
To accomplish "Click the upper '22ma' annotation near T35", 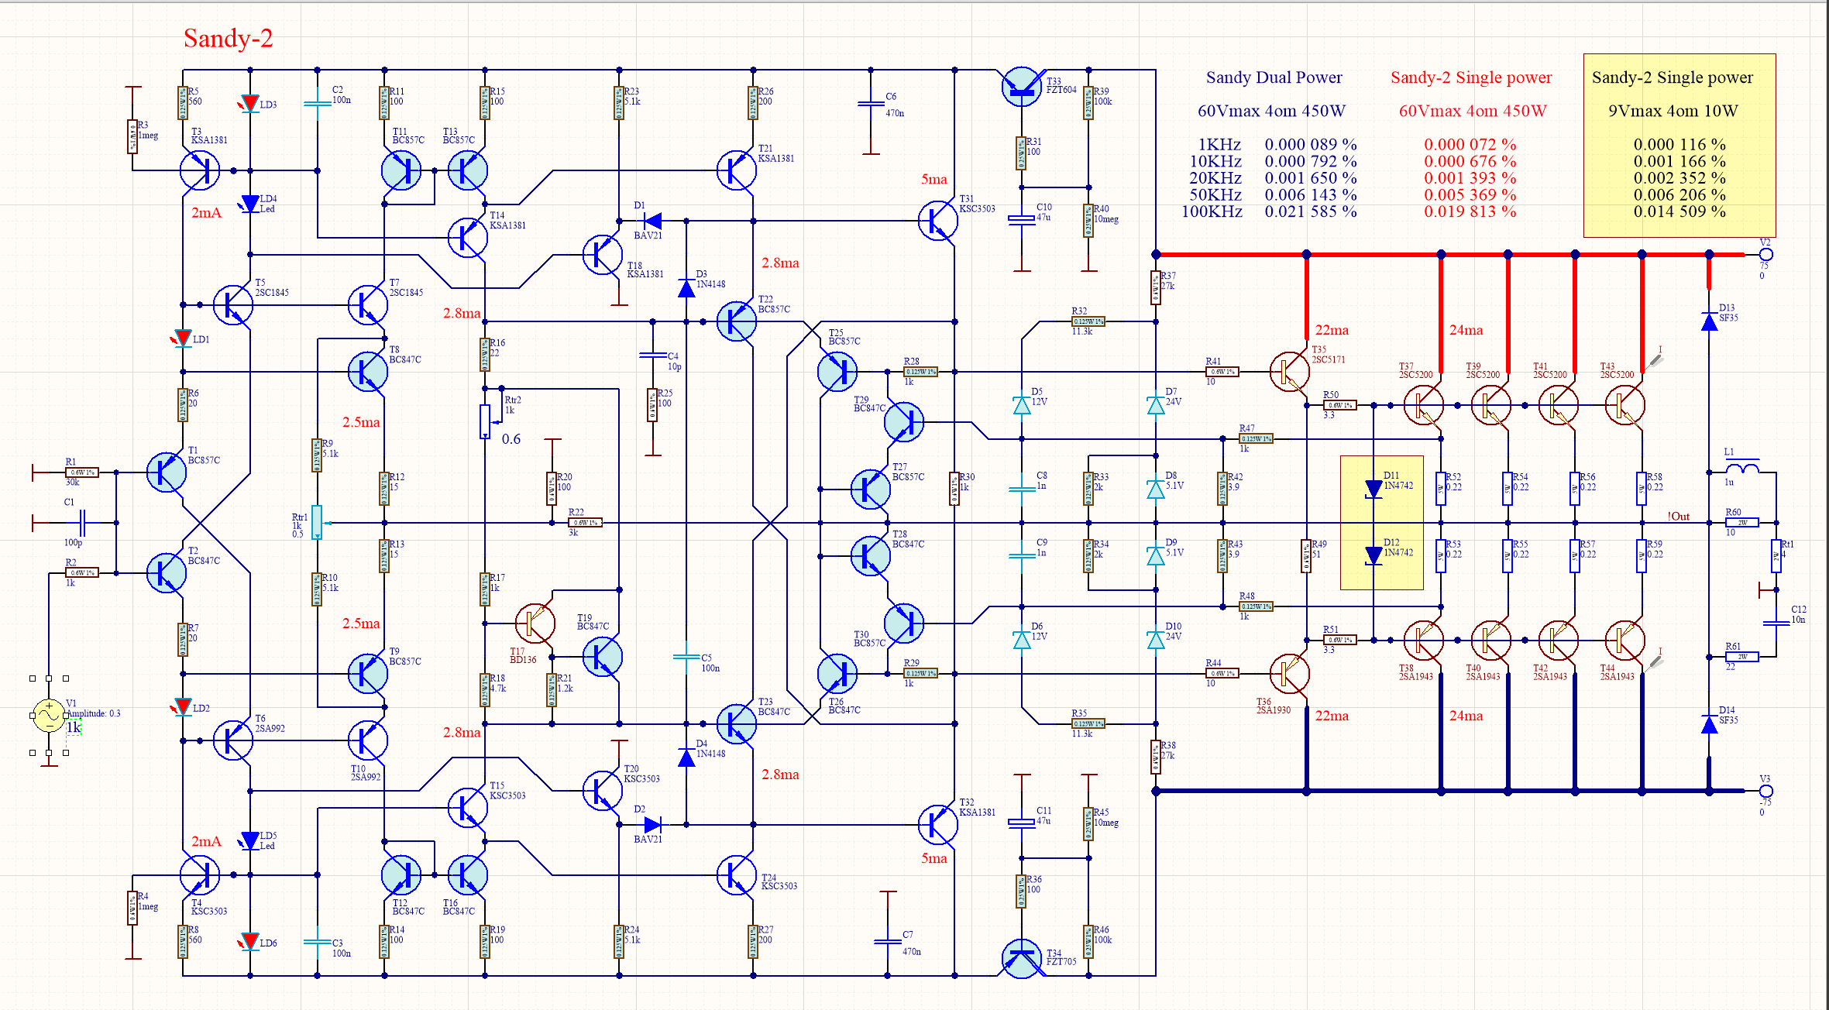I will (x=1332, y=330).
